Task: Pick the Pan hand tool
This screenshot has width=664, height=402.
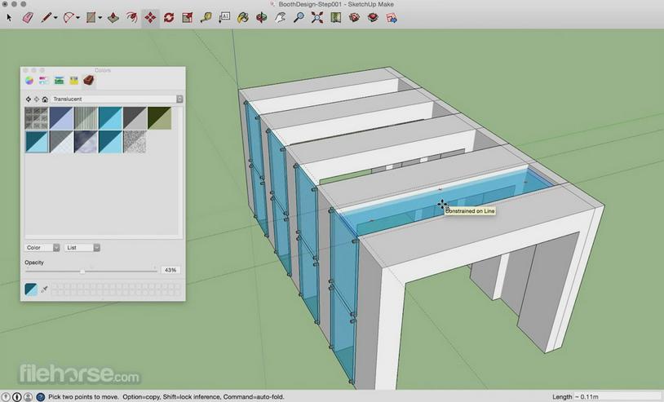Action: pyautogui.click(x=280, y=18)
